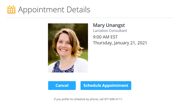The width and height of the screenshot is (179, 108).
Task: Click the 9:00 AM appointment time
Action: point(101,37)
